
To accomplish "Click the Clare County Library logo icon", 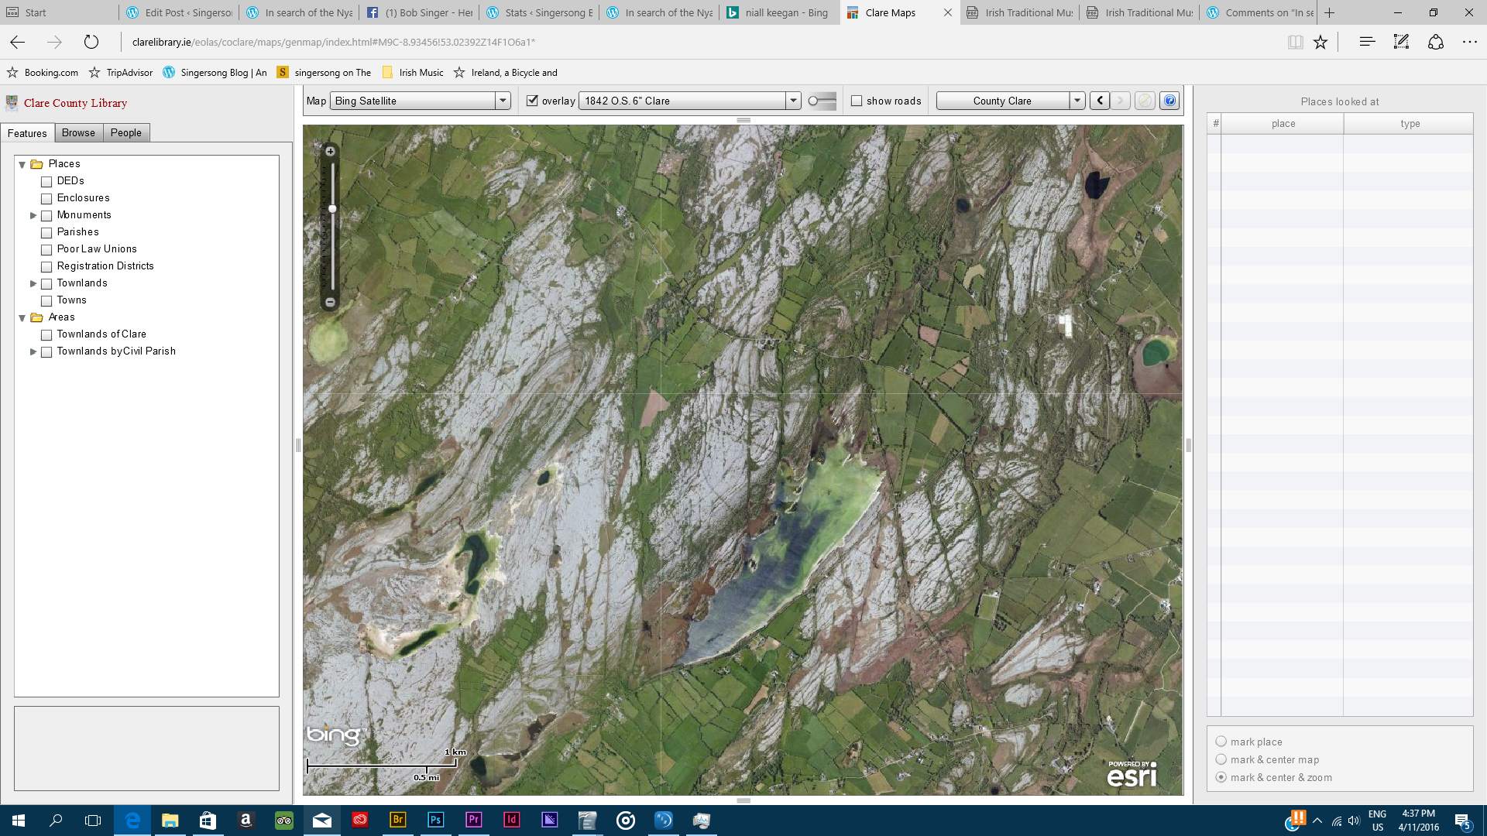I will pyautogui.click(x=12, y=103).
